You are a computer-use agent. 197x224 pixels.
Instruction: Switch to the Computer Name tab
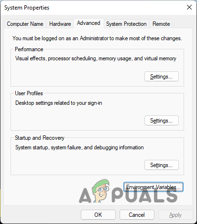point(25,24)
